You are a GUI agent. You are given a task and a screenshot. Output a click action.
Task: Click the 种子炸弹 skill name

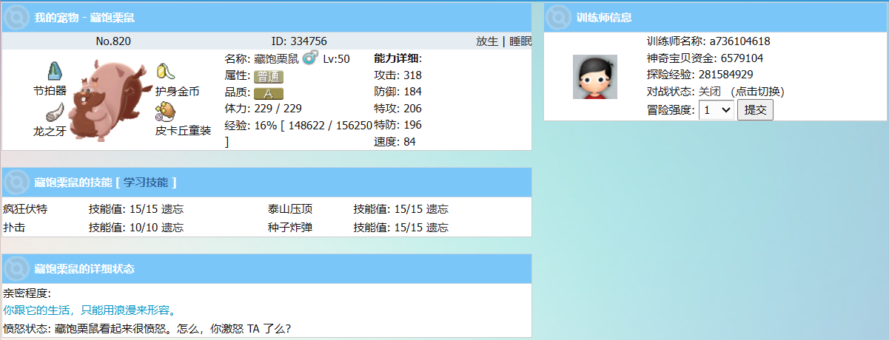(290, 227)
